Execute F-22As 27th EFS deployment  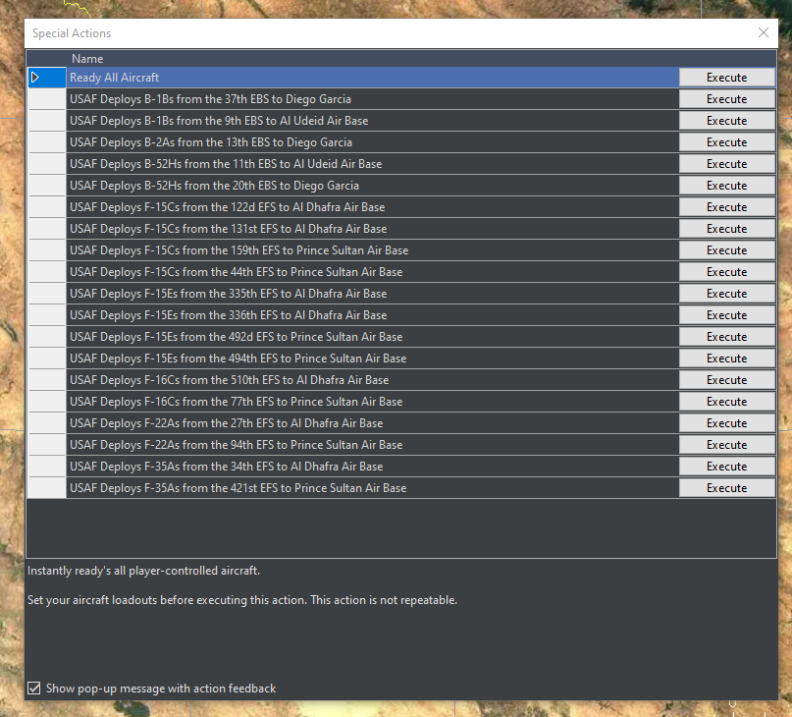point(726,423)
